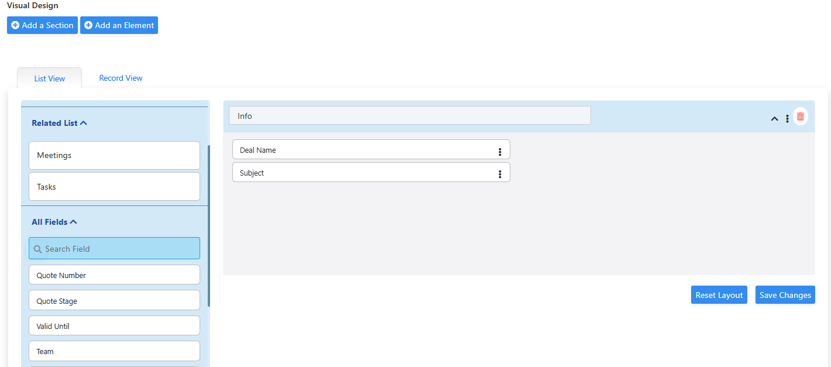Select the List View tab
This screenshot has height=367, width=831.
50,78
